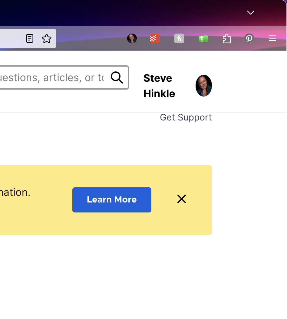Click inside the browser address bar
The width and height of the screenshot is (287, 319).
tap(12, 38)
